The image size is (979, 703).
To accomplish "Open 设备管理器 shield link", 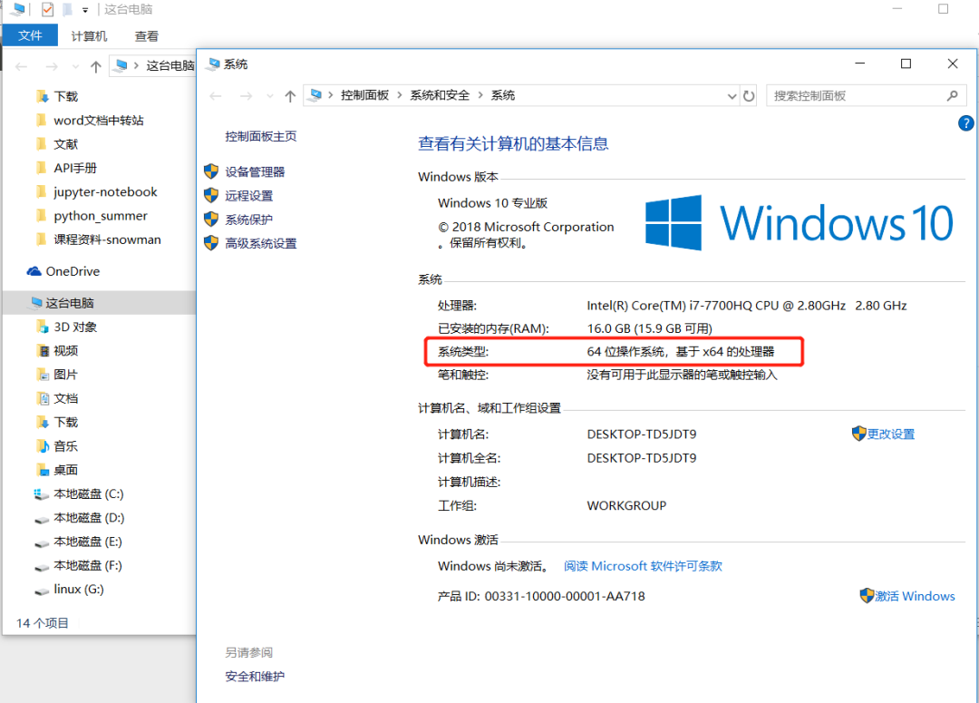I will pos(255,171).
